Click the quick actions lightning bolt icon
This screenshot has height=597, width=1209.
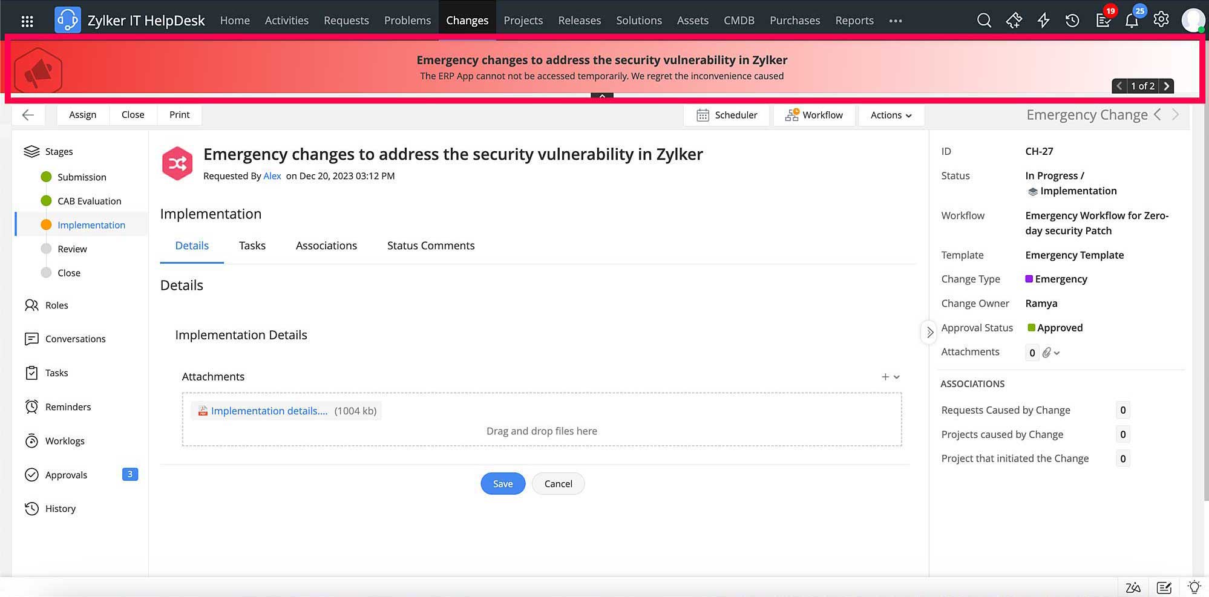[x=1043, y=21]
